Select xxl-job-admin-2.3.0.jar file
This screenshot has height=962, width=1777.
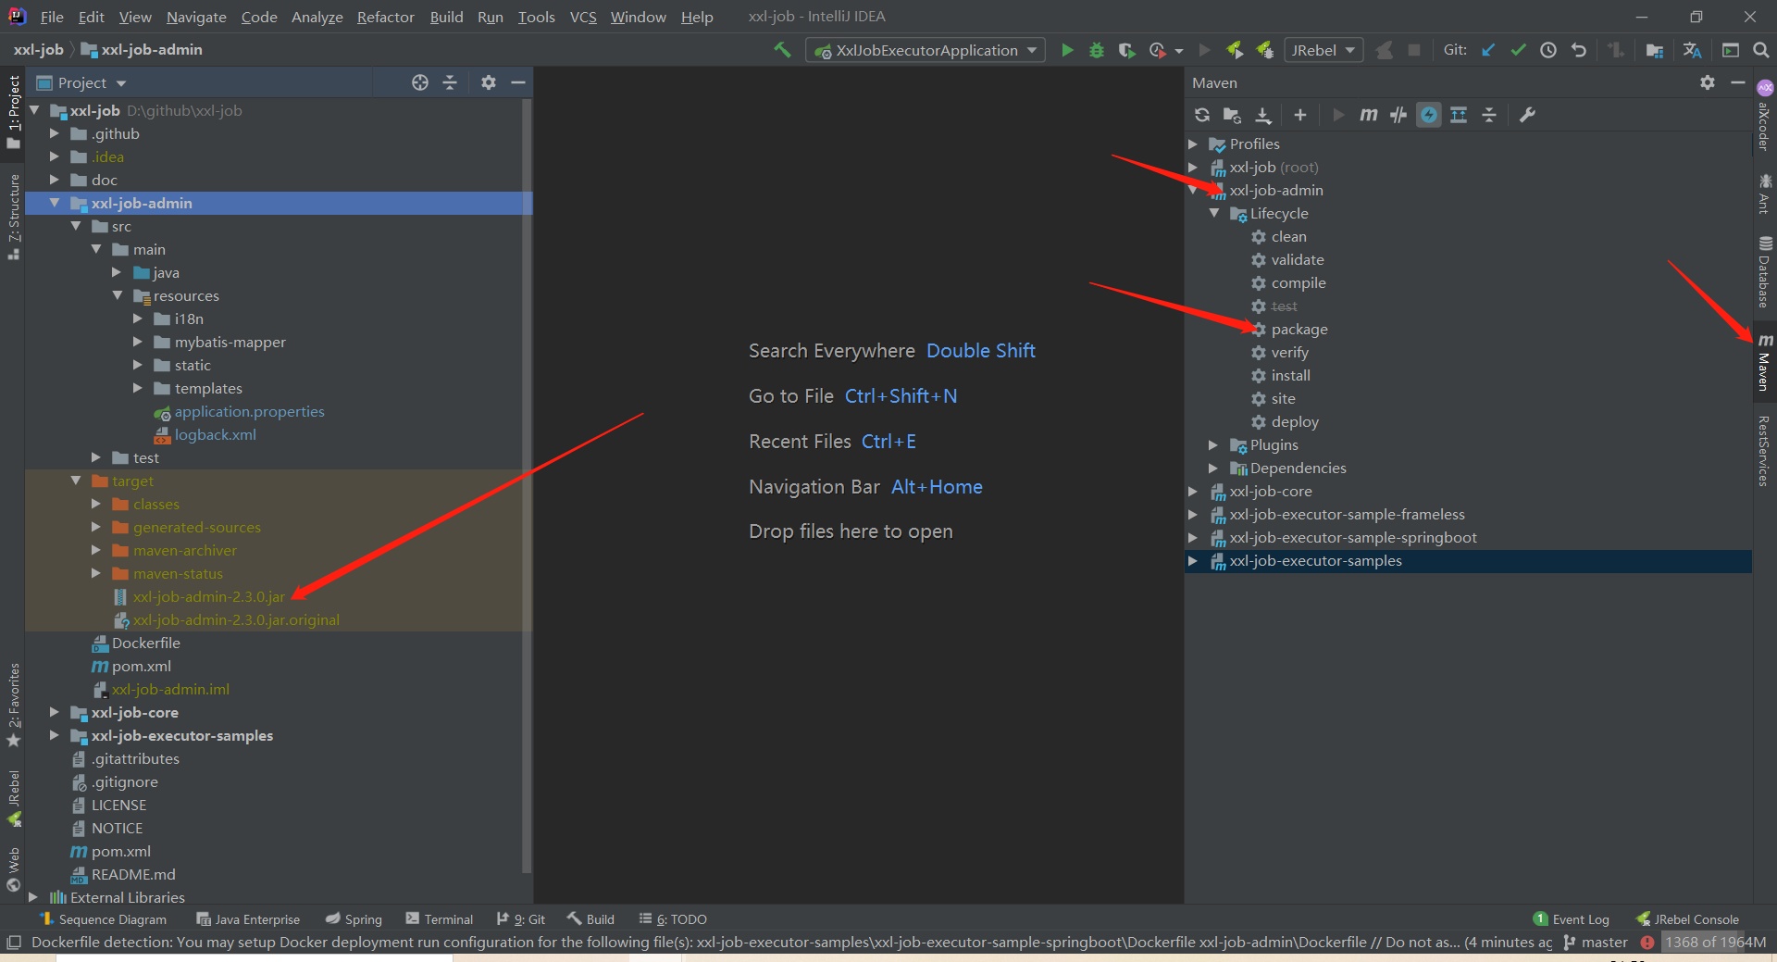(208, 596)
